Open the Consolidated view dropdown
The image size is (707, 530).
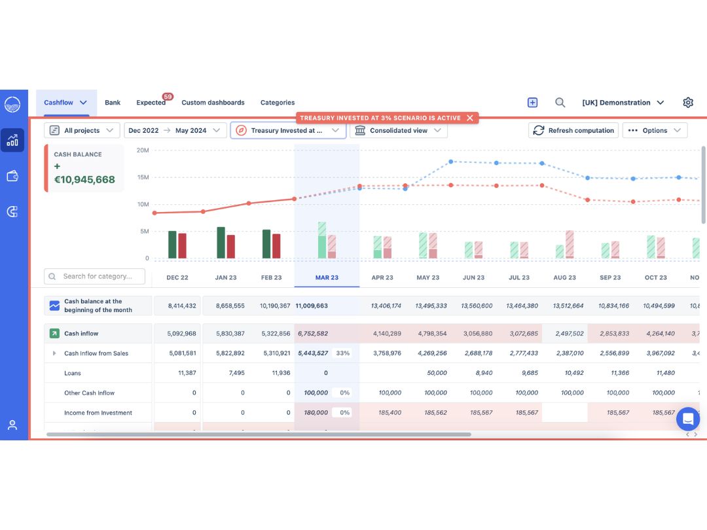[x=399, y=130]
